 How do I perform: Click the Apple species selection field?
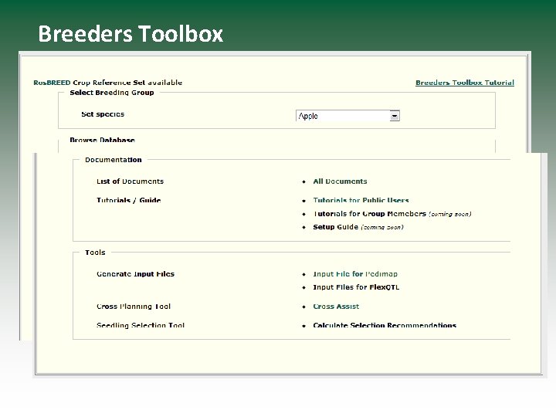tap(347, 116)
